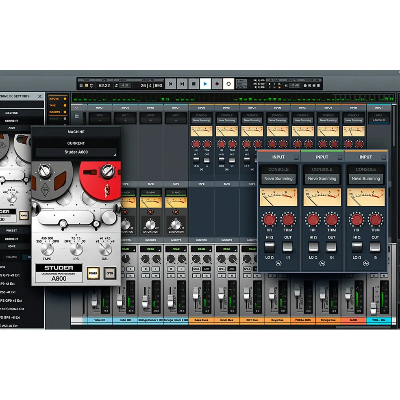
Task: Click the RENAME preset button
Action: 11,257
